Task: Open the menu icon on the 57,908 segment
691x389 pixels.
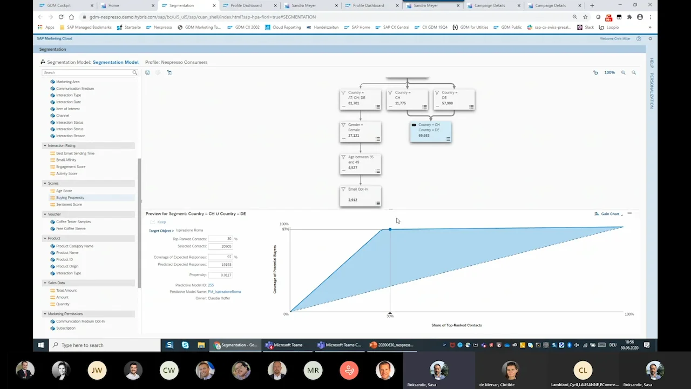Action: pyautogui.click(x=472, y=107)
